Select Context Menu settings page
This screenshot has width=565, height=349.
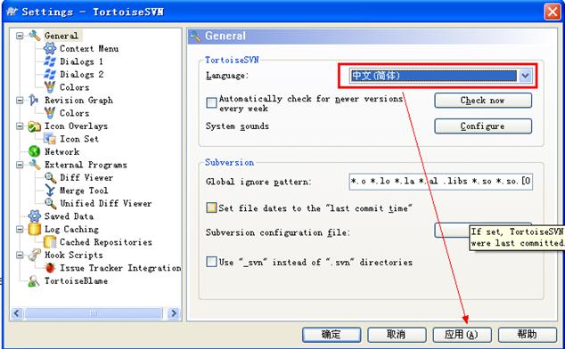(x=89, y=48)
